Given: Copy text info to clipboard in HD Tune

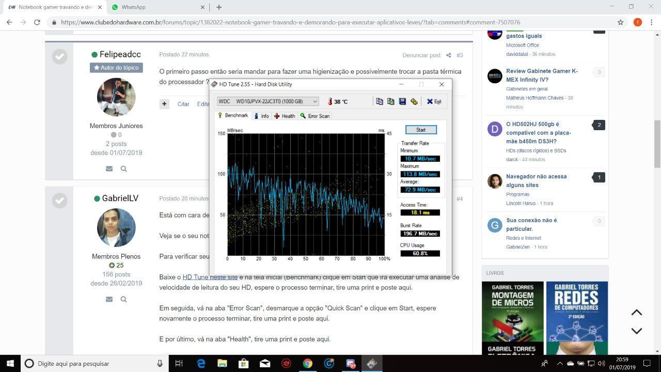Looking at the screenshot, I should coord(379,102).
